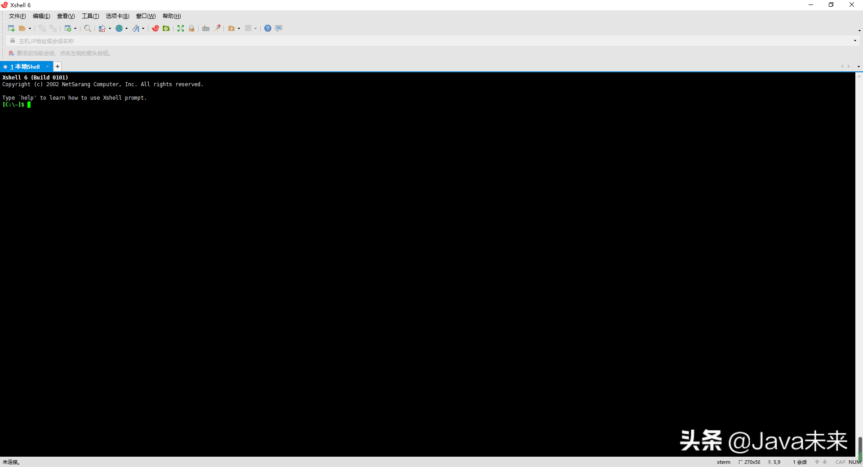Open the 工具(T) menu
The width and height of the screenshot is (863, 467).
[90, 16]
